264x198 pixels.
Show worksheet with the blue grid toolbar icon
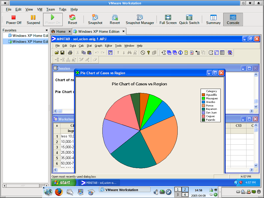(x=217, y=53)
